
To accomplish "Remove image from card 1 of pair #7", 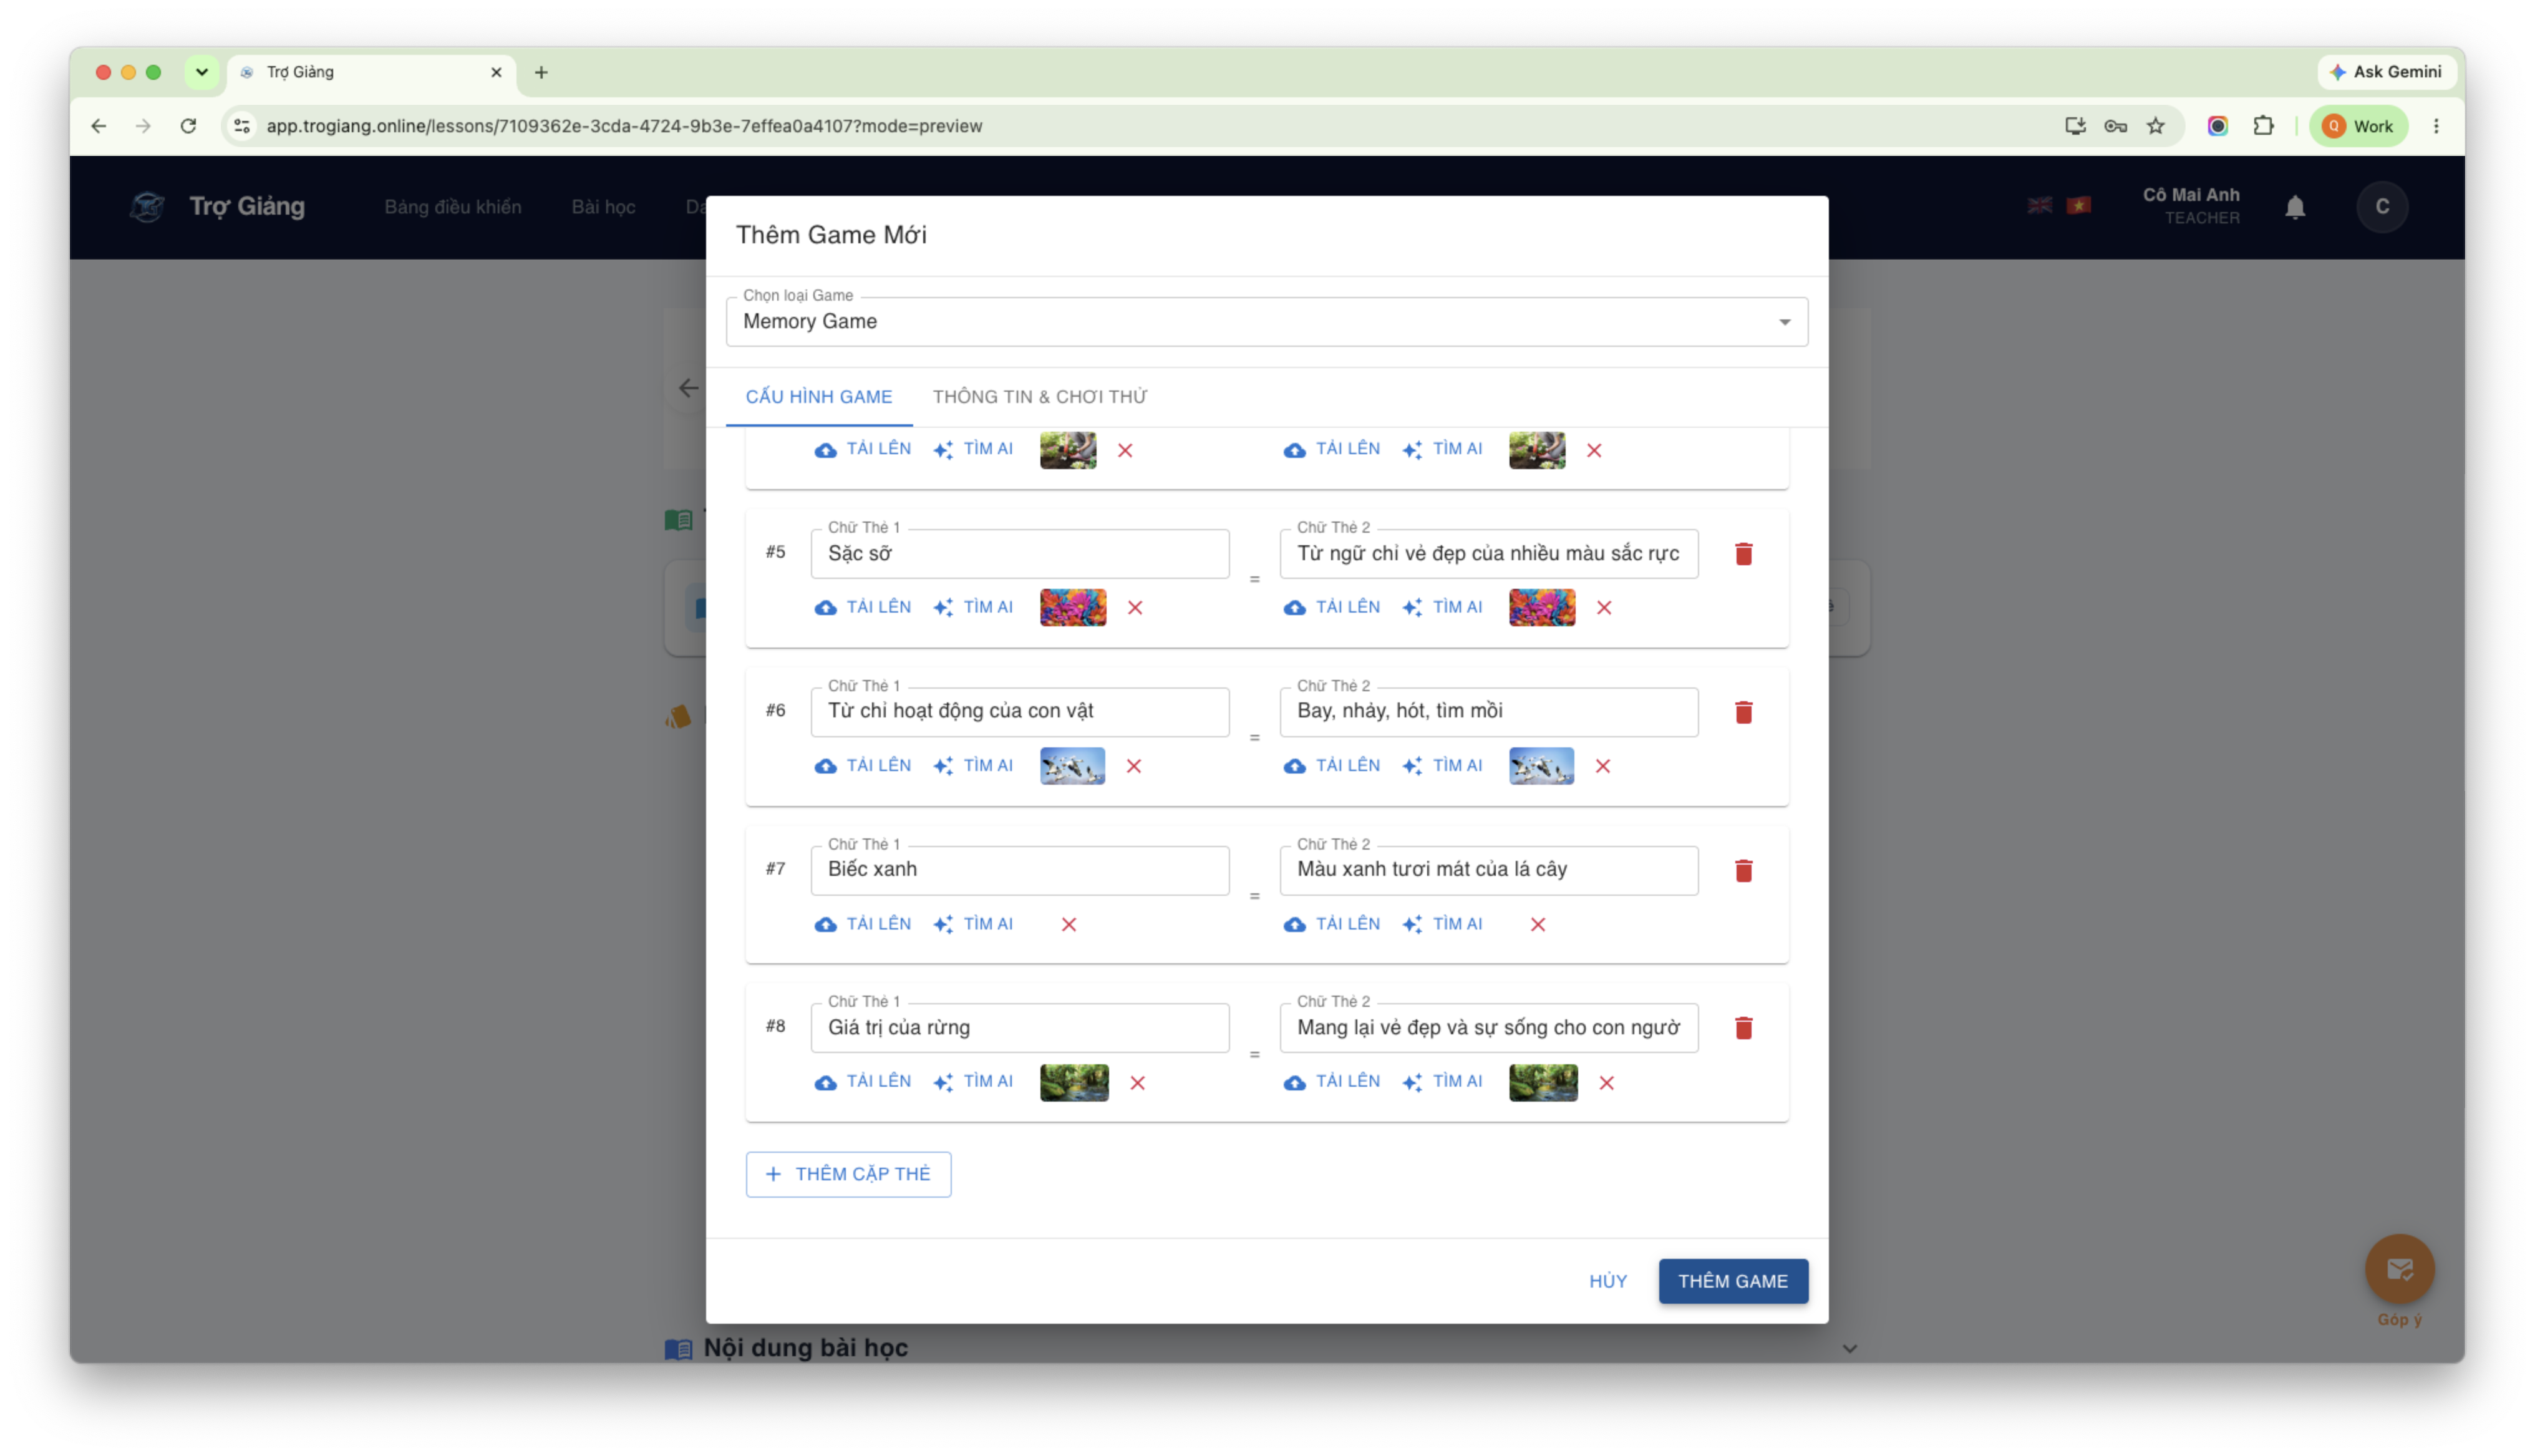I will (x=1069, y=924).
